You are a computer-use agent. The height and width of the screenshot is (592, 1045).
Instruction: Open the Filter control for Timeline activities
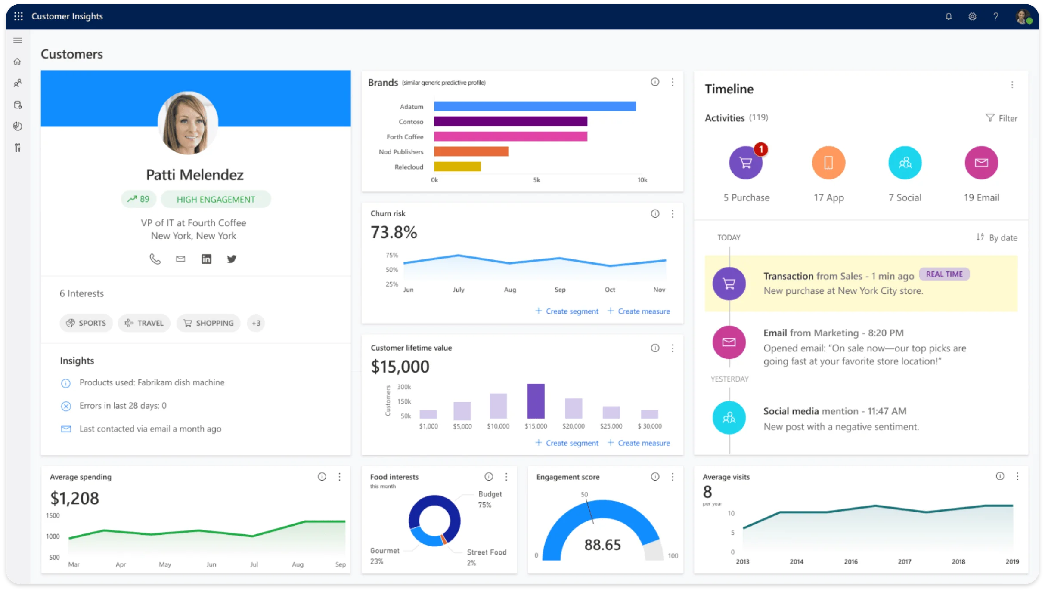(x=1002, y=118)
